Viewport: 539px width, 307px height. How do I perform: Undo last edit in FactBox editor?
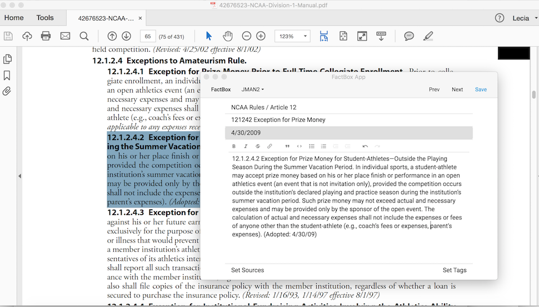click(365, 147)
